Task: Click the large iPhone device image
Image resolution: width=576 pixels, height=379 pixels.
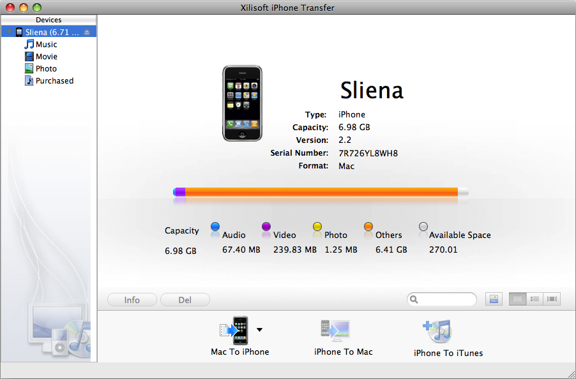Action: point(242,103)
